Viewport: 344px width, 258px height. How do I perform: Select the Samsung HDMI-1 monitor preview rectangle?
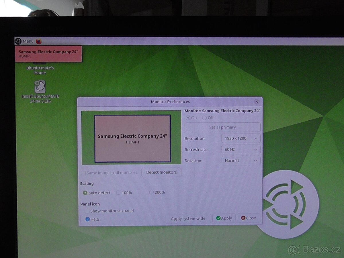pos(132,138)
